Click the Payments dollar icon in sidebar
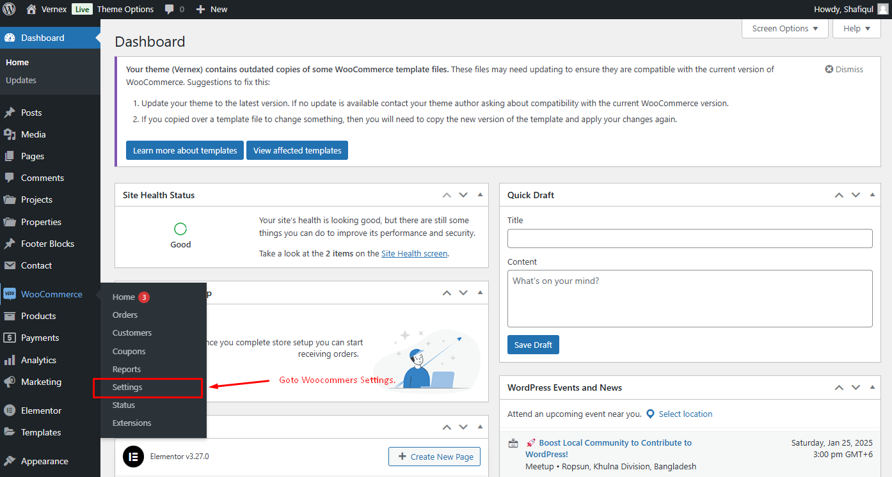Viewport: 892px width, 477px height. [10, 338]
